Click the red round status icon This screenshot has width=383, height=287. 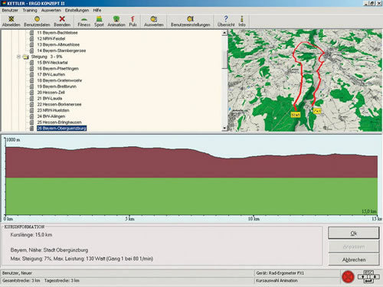348,276
